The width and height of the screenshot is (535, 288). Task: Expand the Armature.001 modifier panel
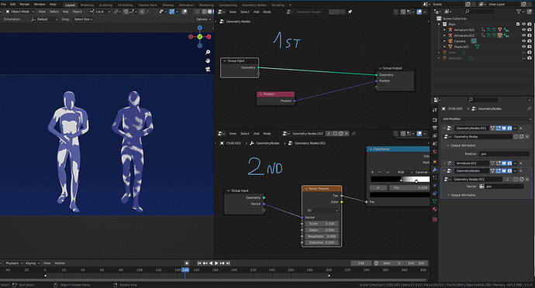point(444,163)
